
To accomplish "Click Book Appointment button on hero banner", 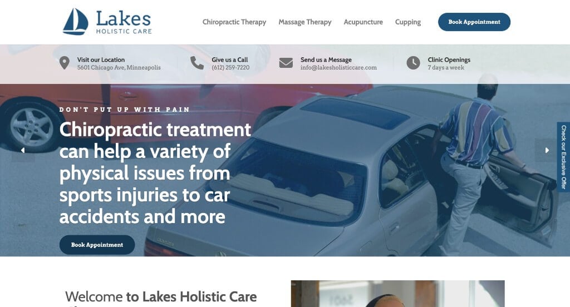I will (97, 245).
